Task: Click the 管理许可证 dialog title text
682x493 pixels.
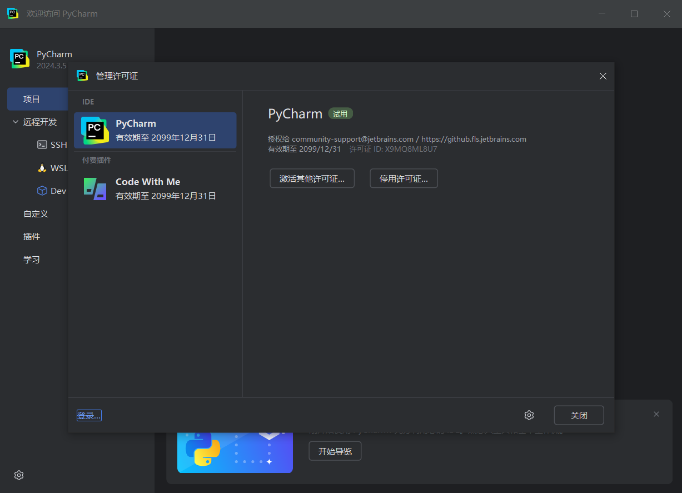Action: pyautogui.click(x=117, y=76)
